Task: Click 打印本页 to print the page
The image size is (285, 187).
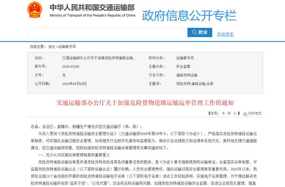Action: (x=255, y=113)
